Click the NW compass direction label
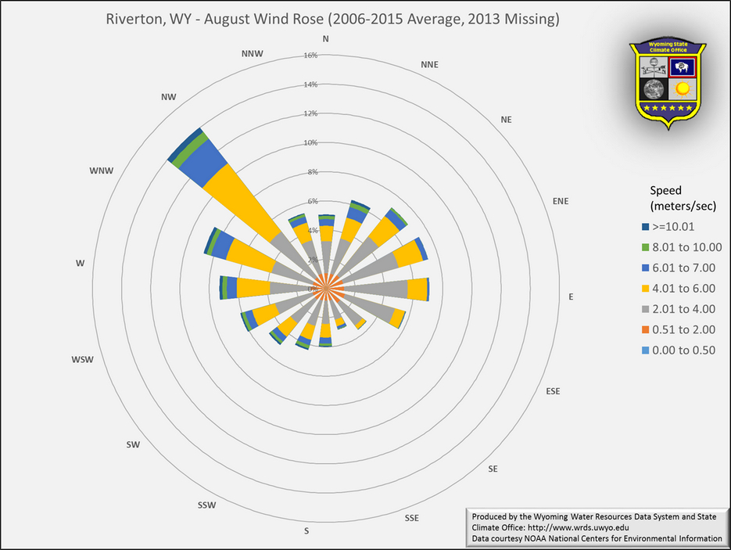Image resolution: width=731 pixels, height=550 pixels. (x=169, y=97)
